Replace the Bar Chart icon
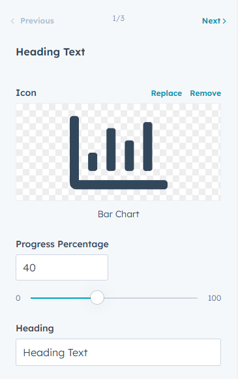This screenshot has height=379, width=238. (166, 93)
